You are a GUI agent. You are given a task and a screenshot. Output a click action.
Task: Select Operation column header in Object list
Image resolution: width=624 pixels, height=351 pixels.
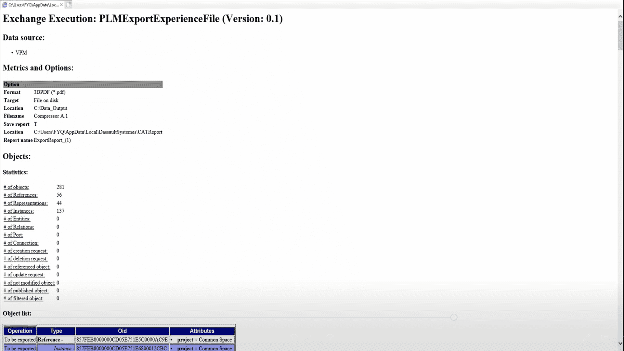[20, 331]
